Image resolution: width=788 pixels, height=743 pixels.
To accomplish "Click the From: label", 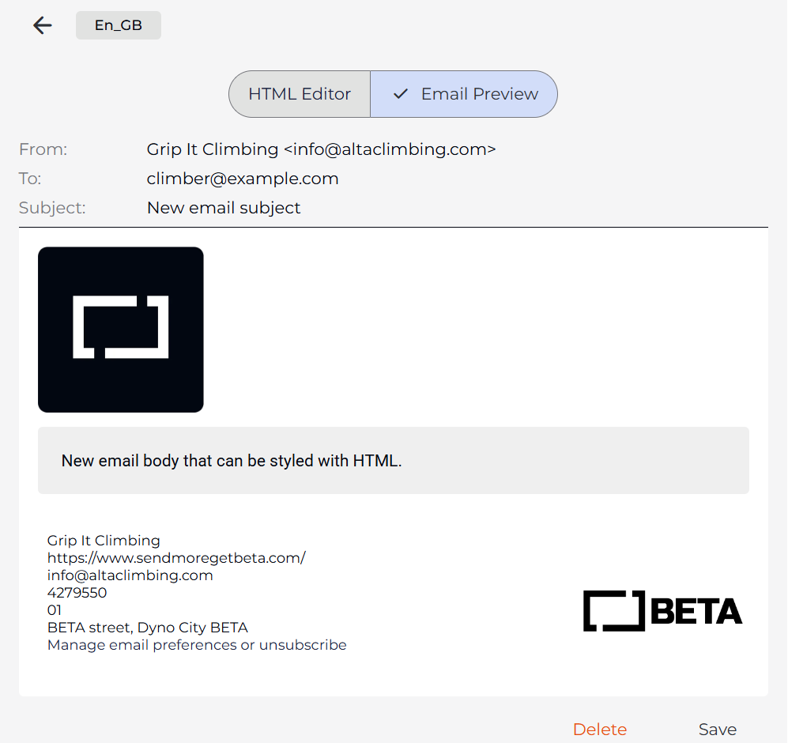I will pyautogui.click(x=43, y=149).
